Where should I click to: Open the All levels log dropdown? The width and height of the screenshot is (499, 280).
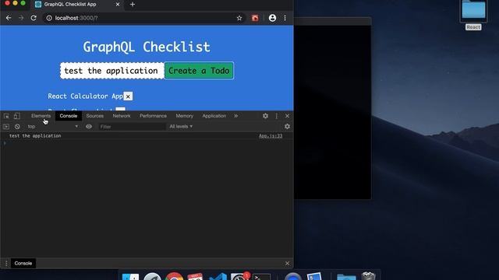click(x=181, y=126)
